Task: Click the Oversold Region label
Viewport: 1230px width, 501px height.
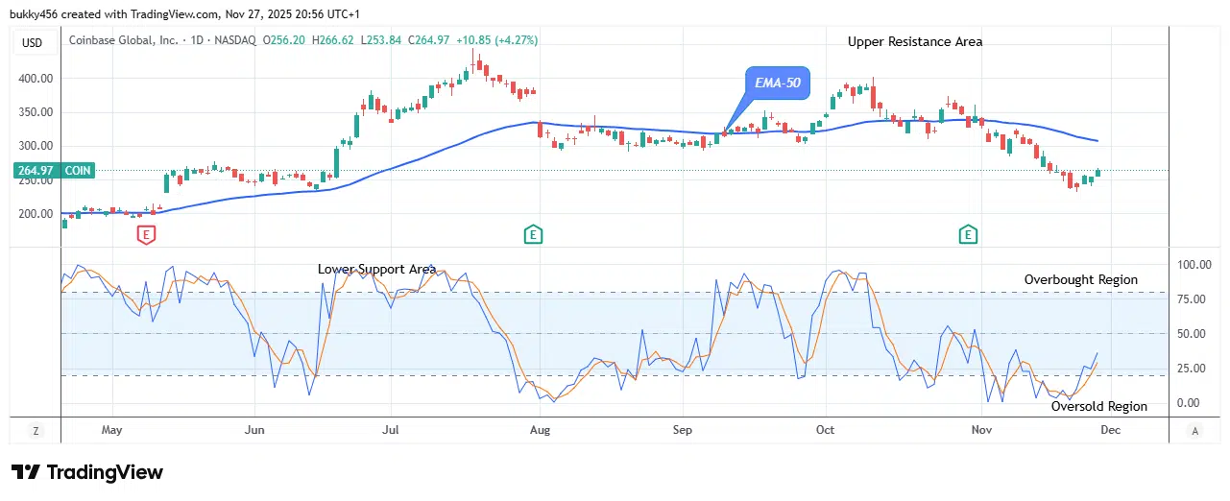Action: (x=1098, y=406)
